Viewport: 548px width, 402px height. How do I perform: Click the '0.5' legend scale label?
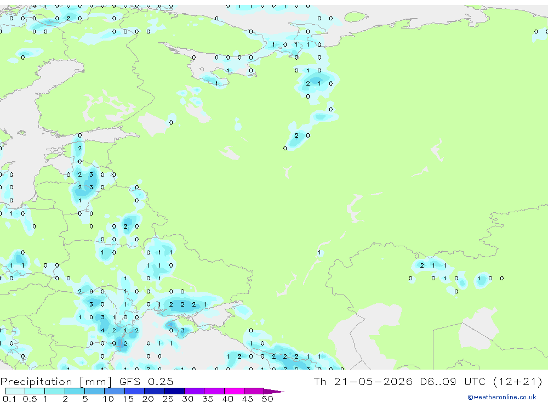30,399
